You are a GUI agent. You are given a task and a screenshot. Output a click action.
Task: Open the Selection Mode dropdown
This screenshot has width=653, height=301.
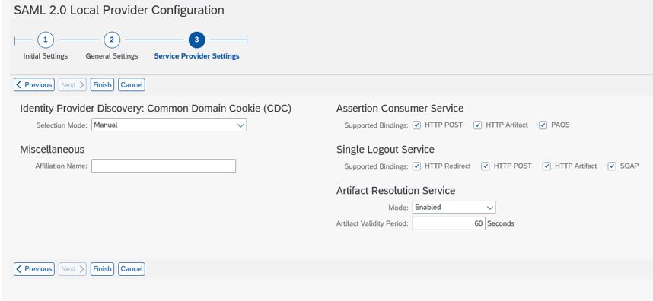pyautogui.click(x=169, y=125)
